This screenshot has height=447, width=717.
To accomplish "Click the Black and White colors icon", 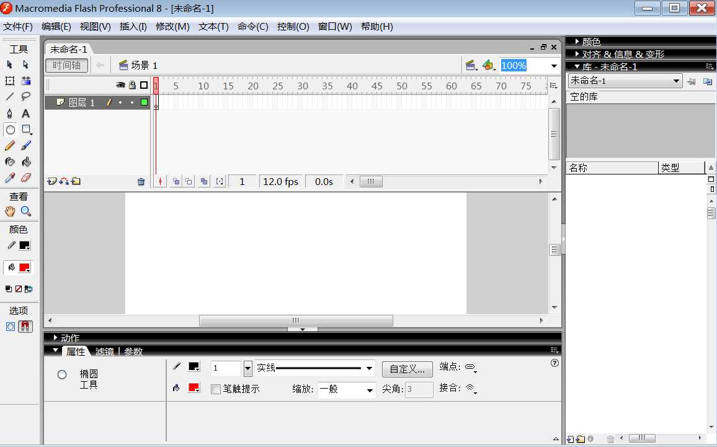I will 8,289.
